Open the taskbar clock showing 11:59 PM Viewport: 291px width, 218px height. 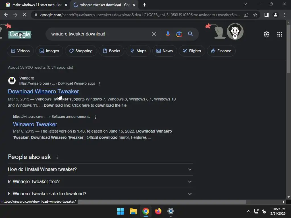tap(278, 211)
